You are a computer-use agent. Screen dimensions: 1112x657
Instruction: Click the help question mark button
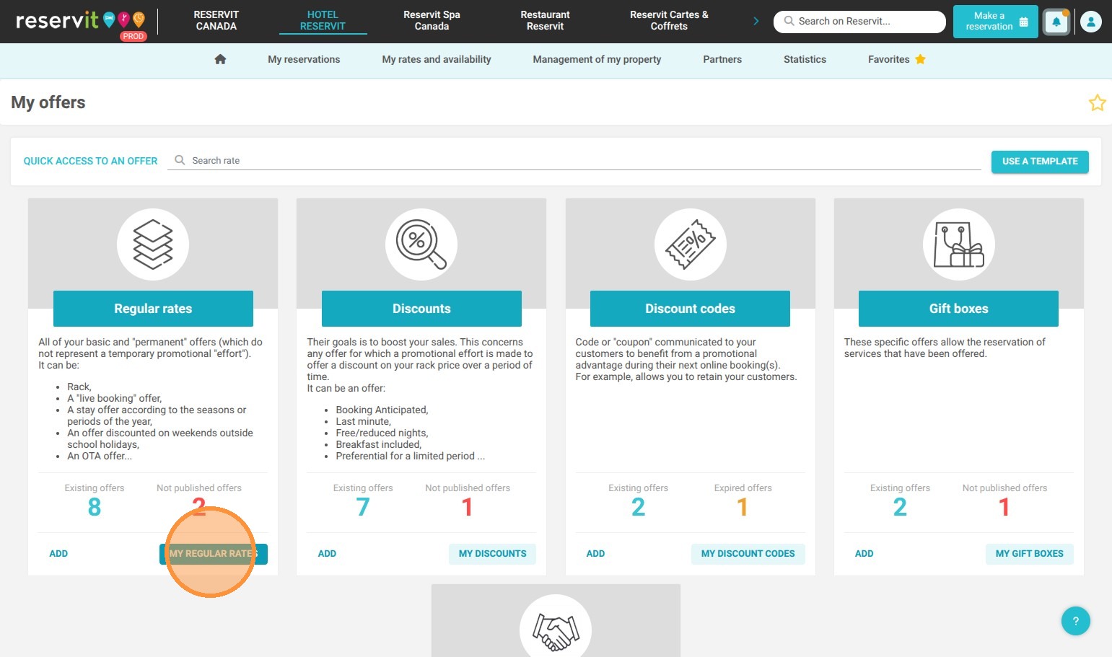tap(1075, 621)
